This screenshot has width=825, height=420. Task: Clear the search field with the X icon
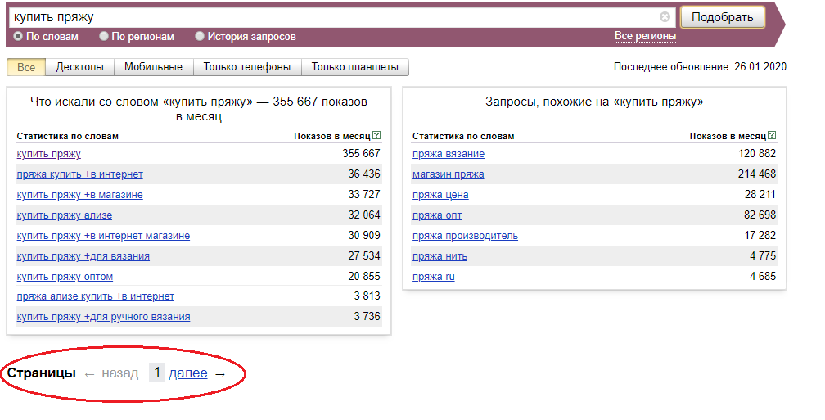pos(665,17)
